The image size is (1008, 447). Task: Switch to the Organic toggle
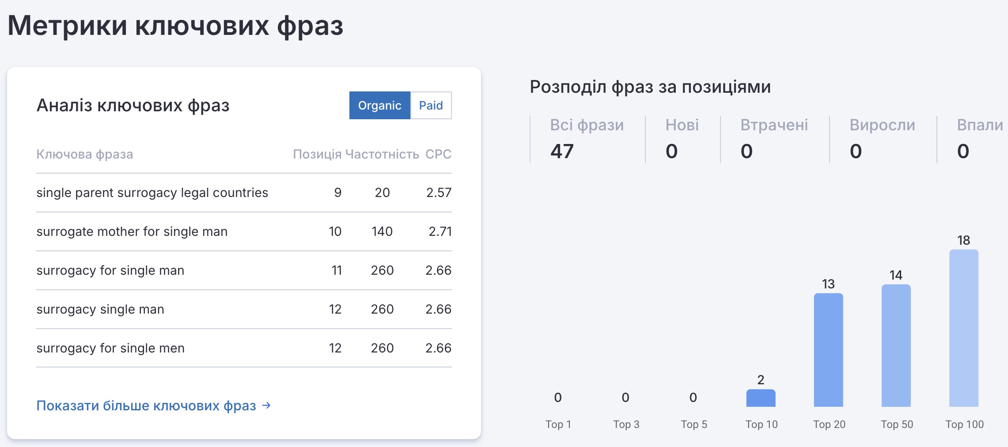tap(379, 106)
